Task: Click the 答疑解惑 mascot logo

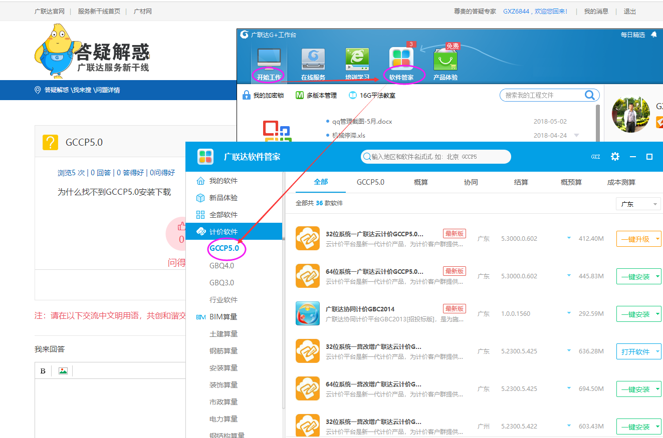Action: [92, 51]
